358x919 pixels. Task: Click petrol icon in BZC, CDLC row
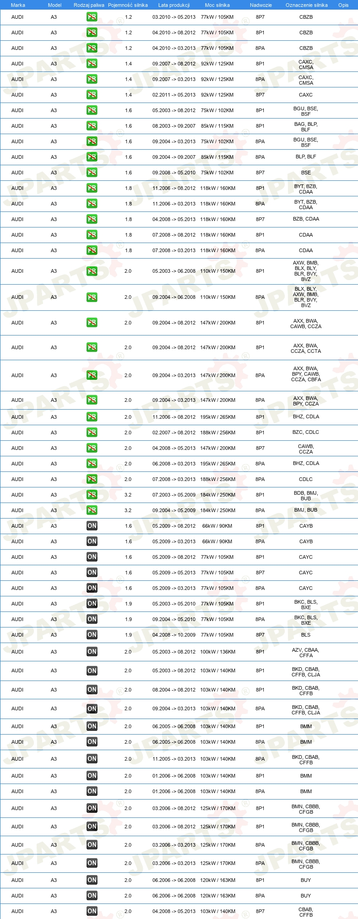[x=92, y=432]
